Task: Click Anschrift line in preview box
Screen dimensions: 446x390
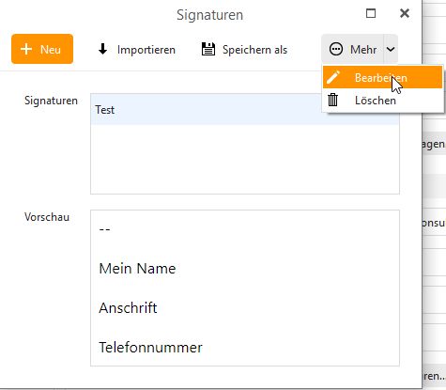Action: tap(128, 308)
